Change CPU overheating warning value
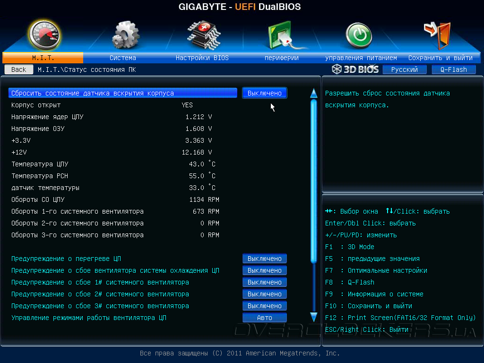Screen dimensions: 484x363 click(265, 259)
